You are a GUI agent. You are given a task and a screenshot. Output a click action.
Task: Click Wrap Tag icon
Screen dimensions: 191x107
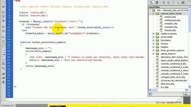(3, 59)
